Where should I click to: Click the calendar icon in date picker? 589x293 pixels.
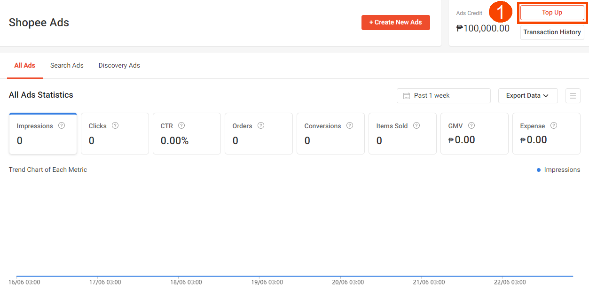(x=407, y=96)
